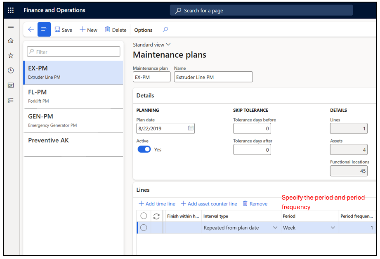Sort by Finish within h... column
Image resolution: width=380 pixels, height=259 pixels.
click(x=183, y=216)
